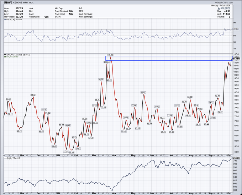Click the 740 QQQ axis label
This screenshot has width=242, height=195.
[235, 161]
